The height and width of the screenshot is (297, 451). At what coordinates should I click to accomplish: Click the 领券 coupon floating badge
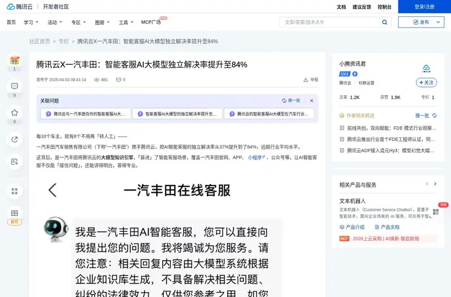click(x=443, y=205)
